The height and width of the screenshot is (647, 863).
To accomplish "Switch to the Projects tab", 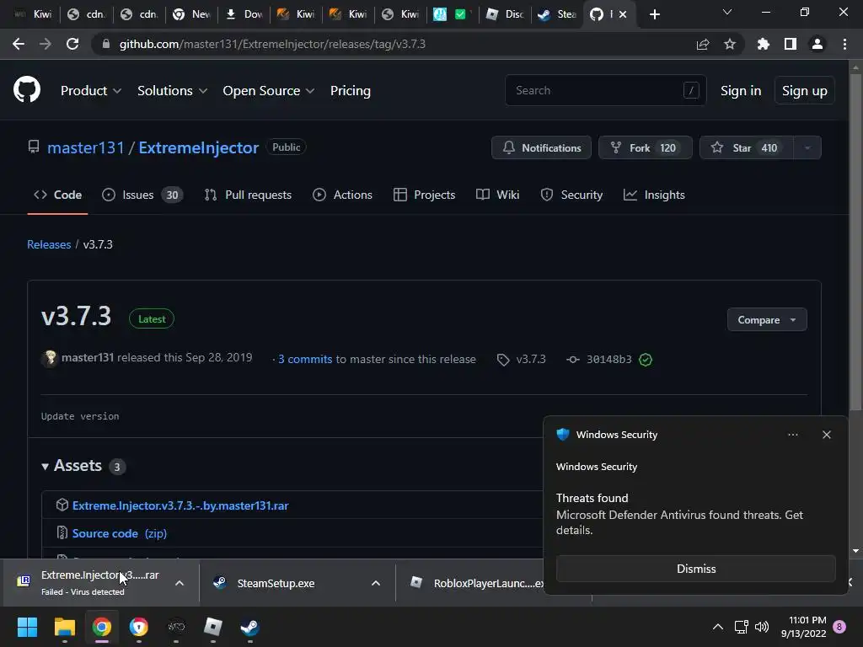I will pyautogui.click(x=425, y=195).
